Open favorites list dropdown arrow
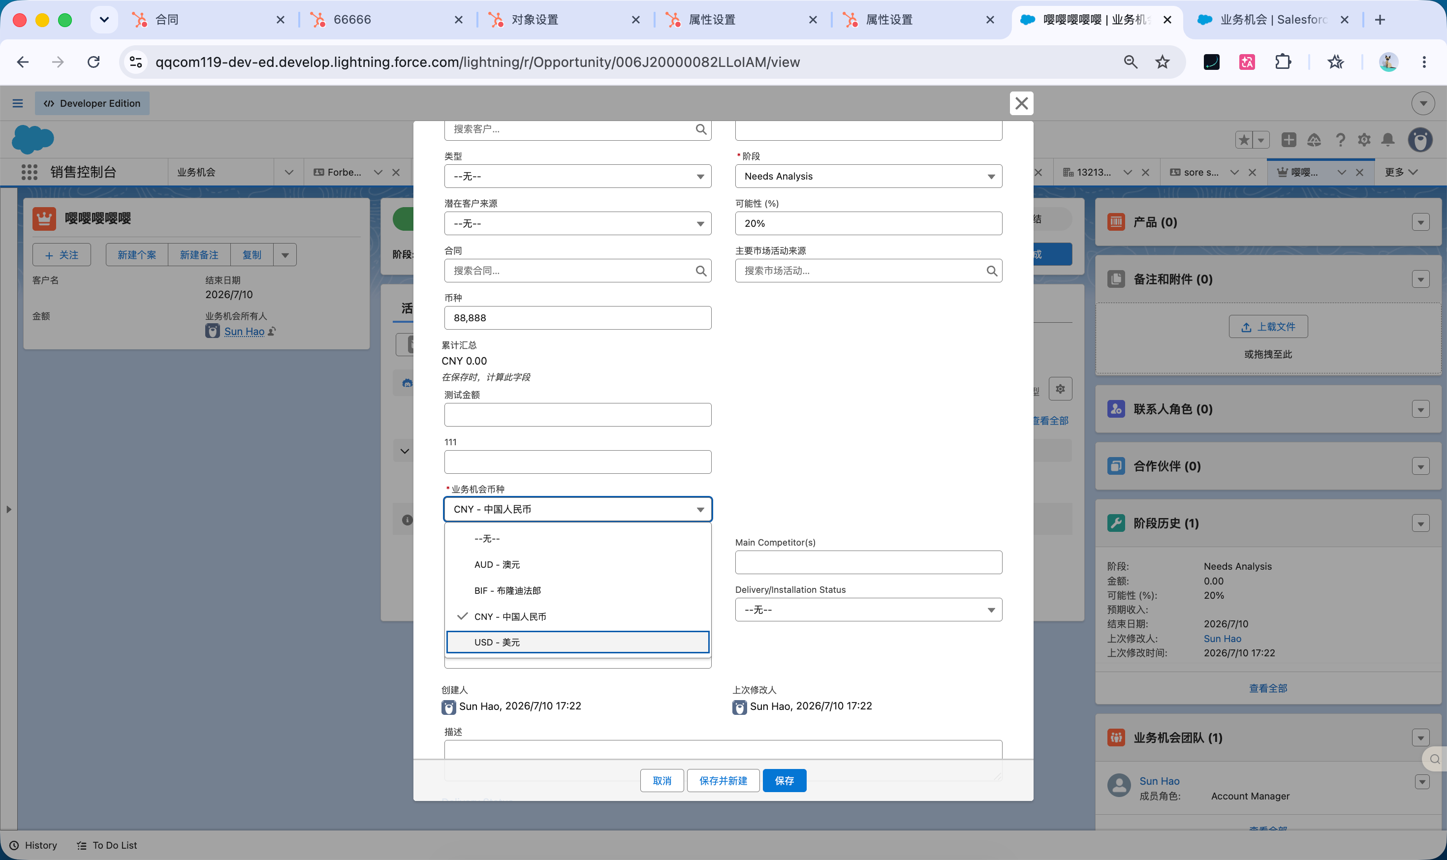The image size is (1447, 860). [x=1261, y=140]
